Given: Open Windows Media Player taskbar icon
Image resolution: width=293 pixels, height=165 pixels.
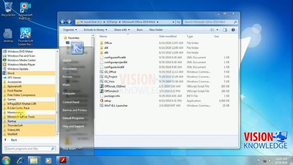Looking at the screenshot, I should (x=49, y=160).
